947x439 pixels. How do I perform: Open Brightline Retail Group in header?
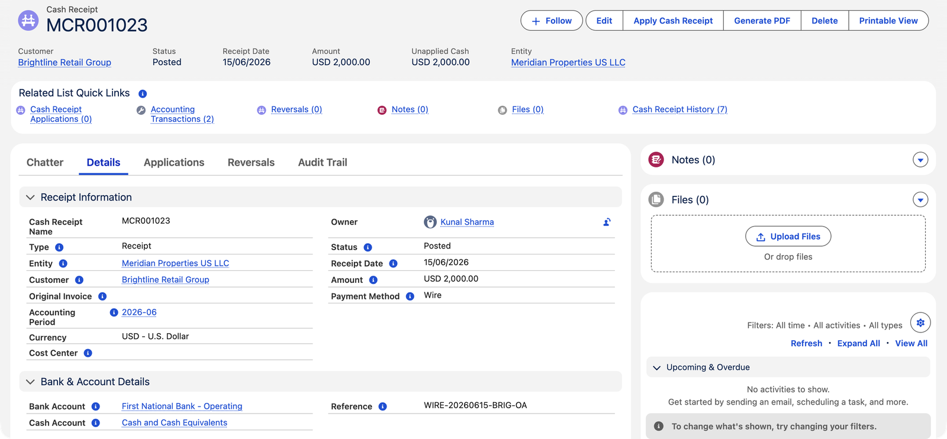pos(65,63)
